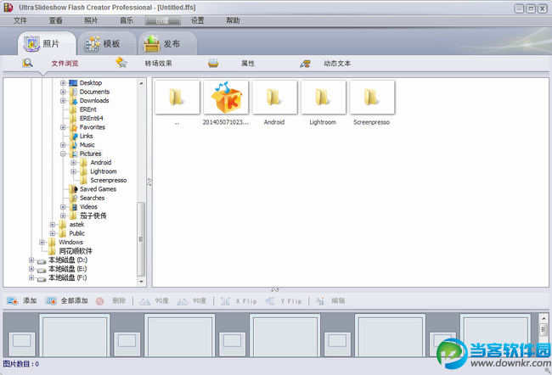Viewport: 552px width, 375px height.
Task: Switch to the 发布 tab
Action: coord(167,43)
